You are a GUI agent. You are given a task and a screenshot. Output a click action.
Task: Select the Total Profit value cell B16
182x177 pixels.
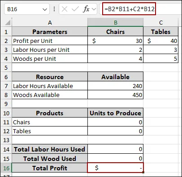click(x=115, y=168)
